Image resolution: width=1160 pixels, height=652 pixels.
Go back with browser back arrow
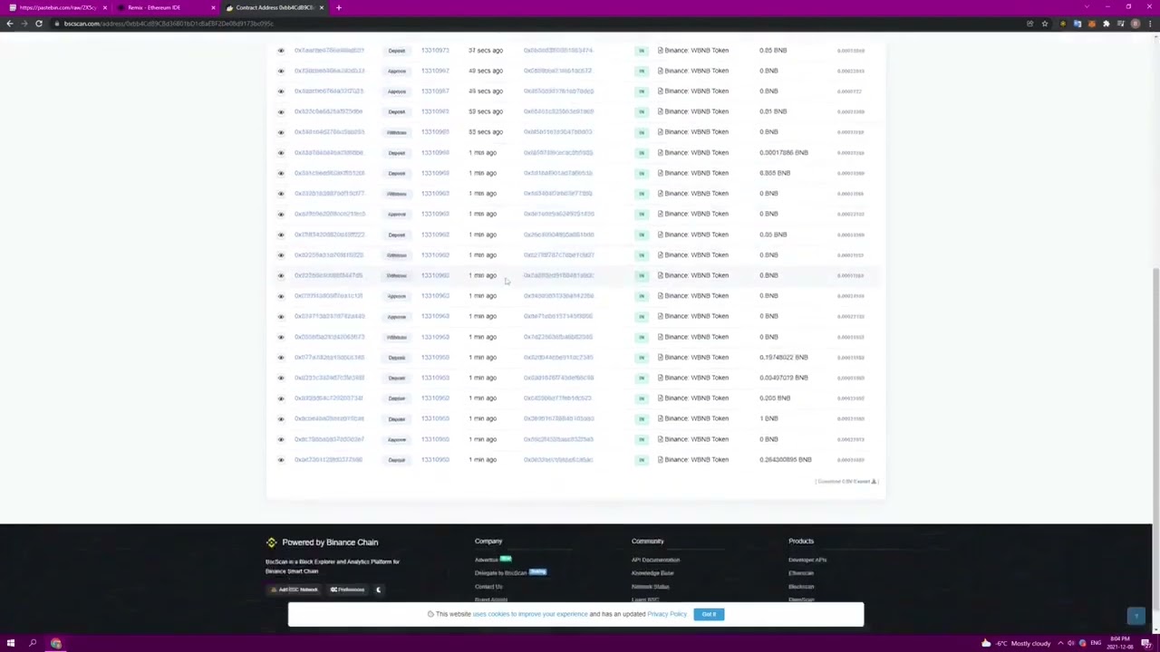pyautogui.click(x=10, y=24)
